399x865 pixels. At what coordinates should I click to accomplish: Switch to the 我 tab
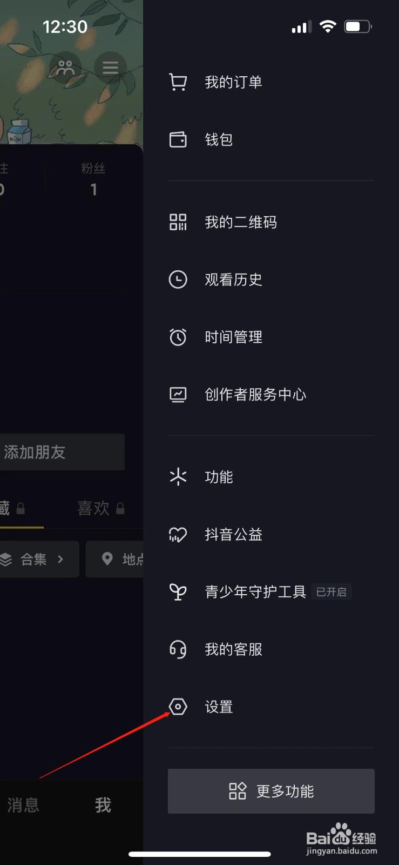click(102, 806)
